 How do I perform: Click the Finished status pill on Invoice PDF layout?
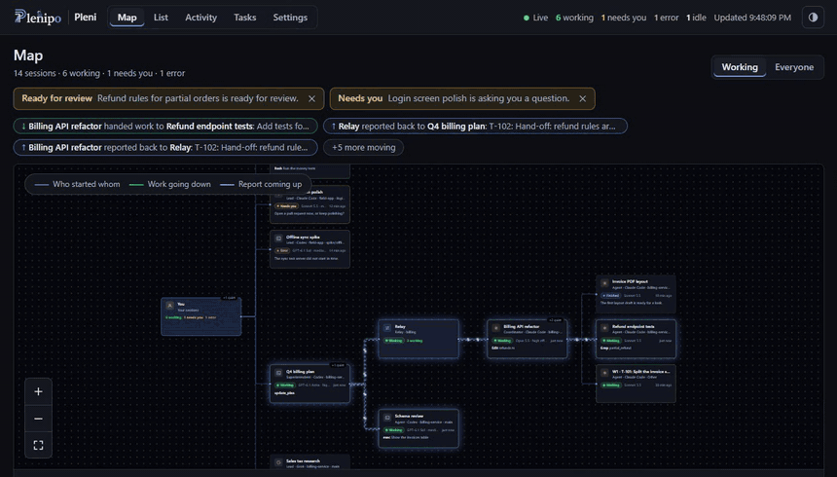point(611,295)
